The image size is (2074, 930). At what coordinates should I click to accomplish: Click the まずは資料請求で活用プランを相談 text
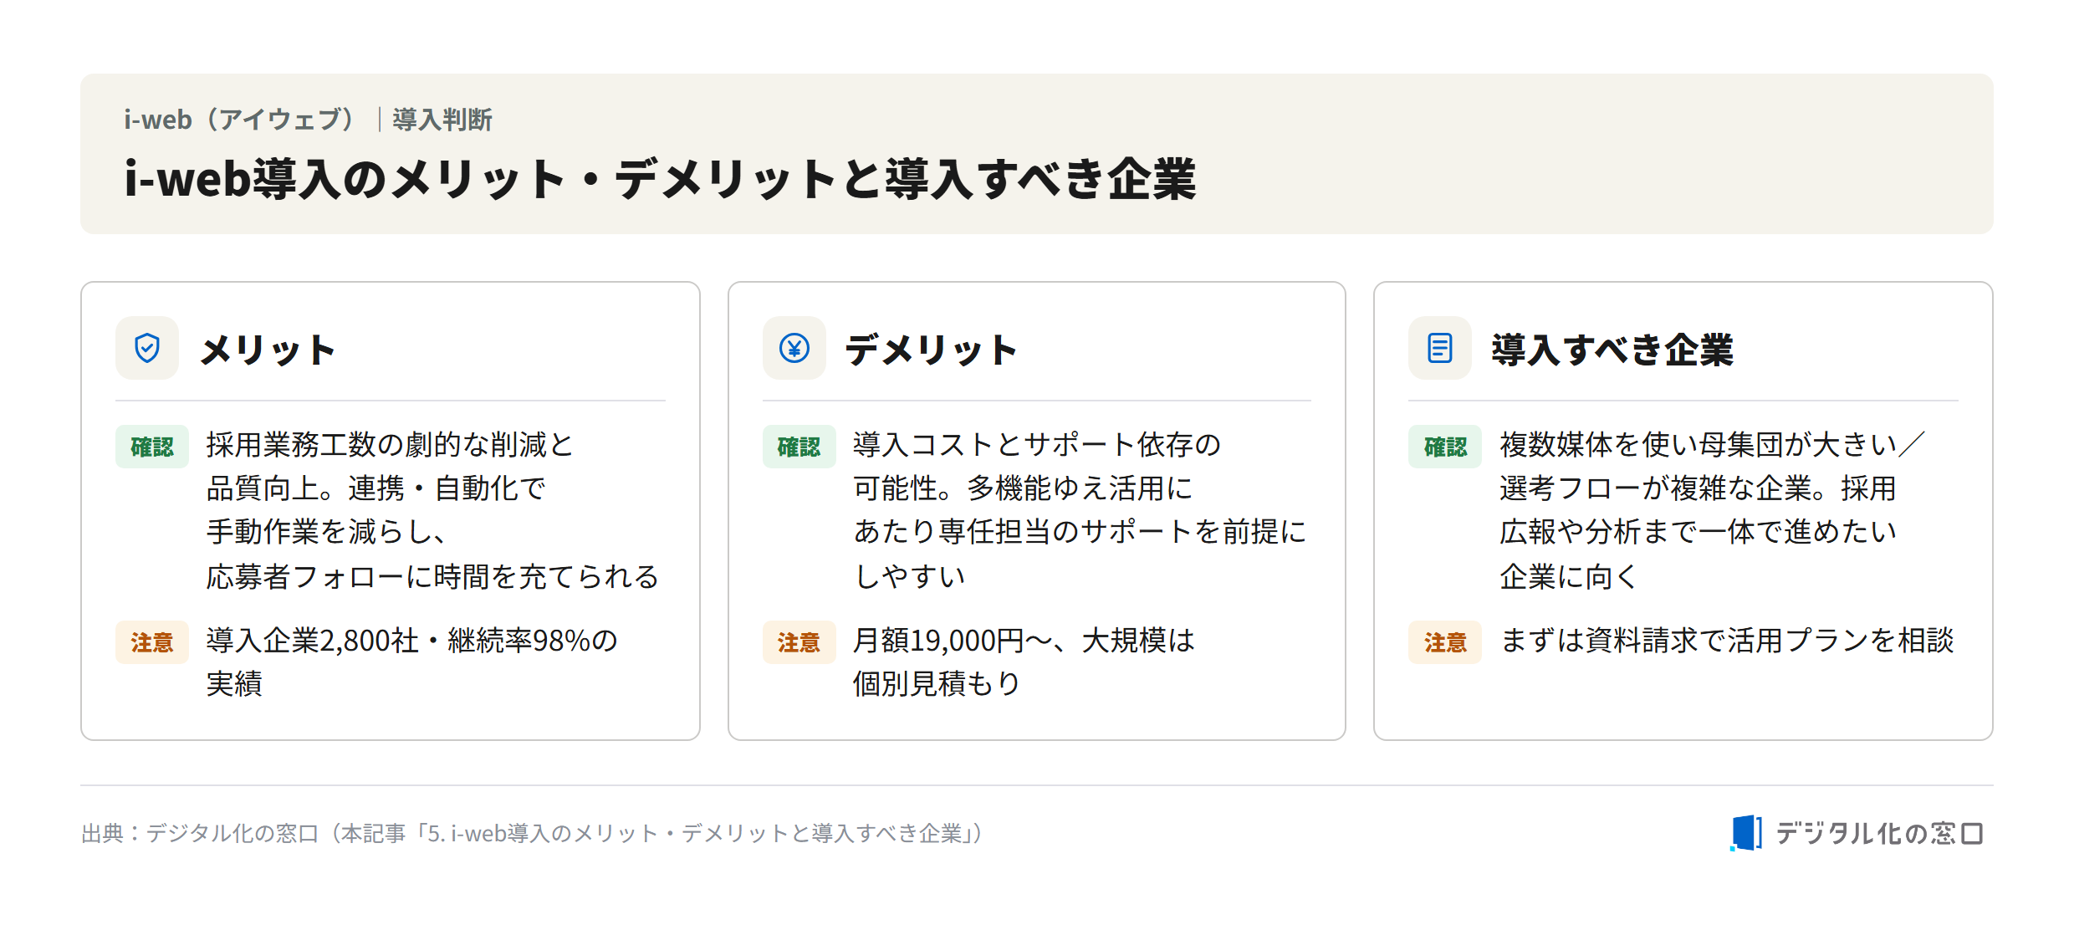(x=1727, y=640)
